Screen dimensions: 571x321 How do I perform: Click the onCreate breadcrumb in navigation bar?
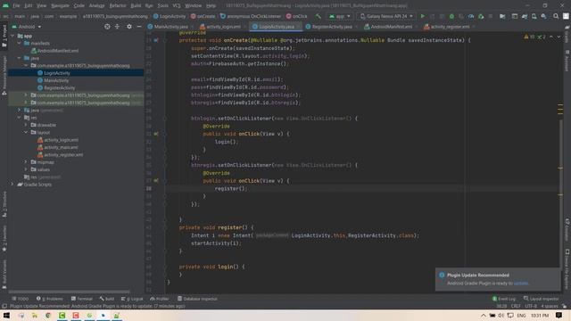pos(203,16)
